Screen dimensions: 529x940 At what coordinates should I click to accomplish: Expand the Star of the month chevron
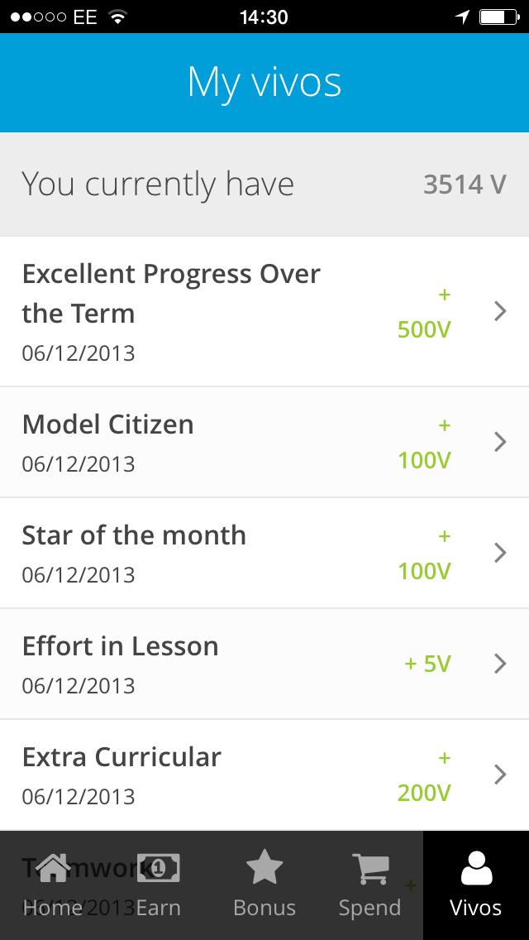point(499,553)
